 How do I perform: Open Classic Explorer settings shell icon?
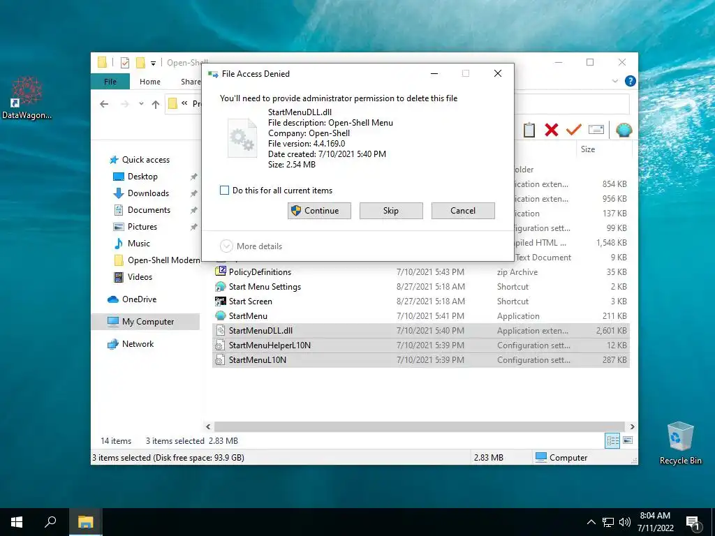tap(624, 130)
